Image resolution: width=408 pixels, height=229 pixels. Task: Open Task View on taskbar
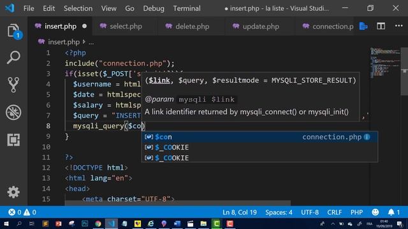coord(32,223)
